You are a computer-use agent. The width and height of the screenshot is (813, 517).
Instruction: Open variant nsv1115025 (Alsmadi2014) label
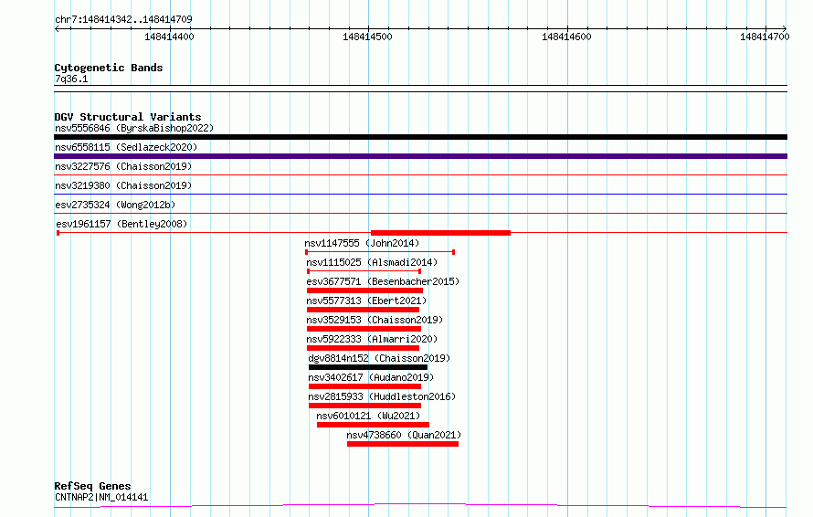(x=372, y=263)
